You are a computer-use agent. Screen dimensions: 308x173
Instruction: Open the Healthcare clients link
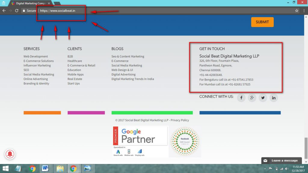pyautogui.click(x=75, y=61)
